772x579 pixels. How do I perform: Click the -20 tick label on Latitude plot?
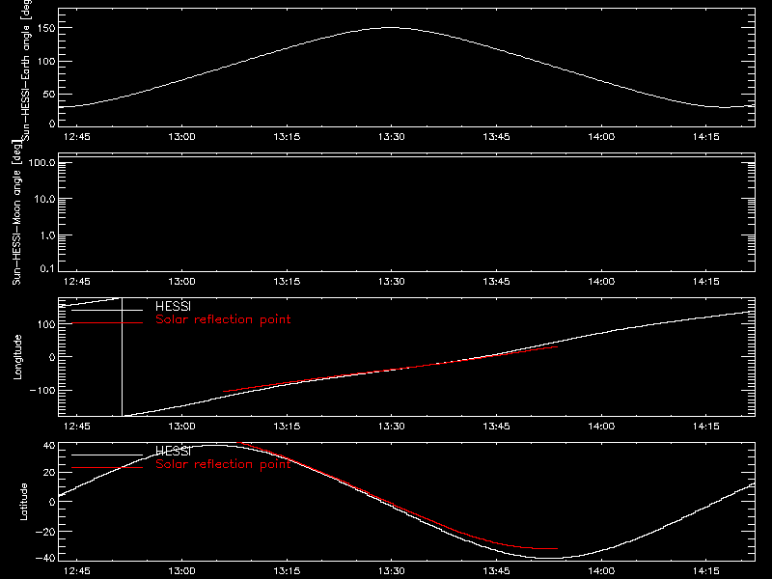coord(45,532)
